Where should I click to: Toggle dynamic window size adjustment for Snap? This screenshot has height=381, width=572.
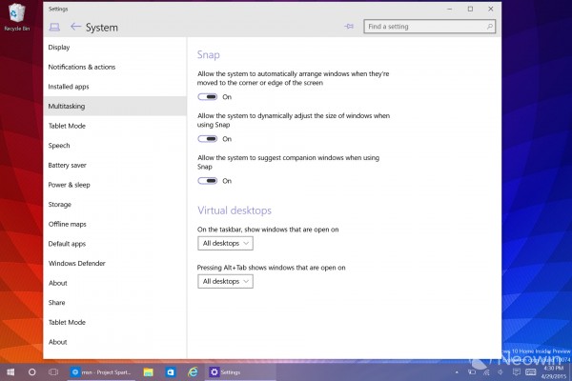coord(208,139)
